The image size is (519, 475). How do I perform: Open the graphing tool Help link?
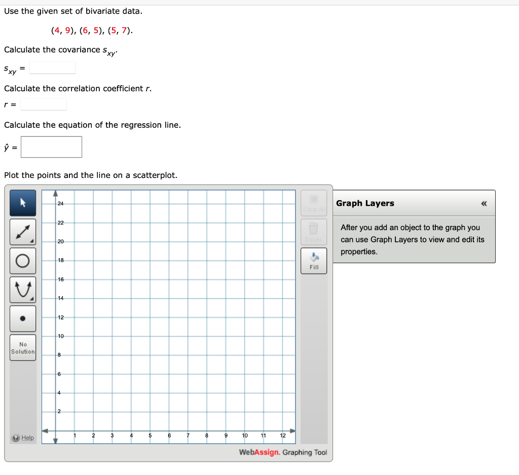click(27, 437)
